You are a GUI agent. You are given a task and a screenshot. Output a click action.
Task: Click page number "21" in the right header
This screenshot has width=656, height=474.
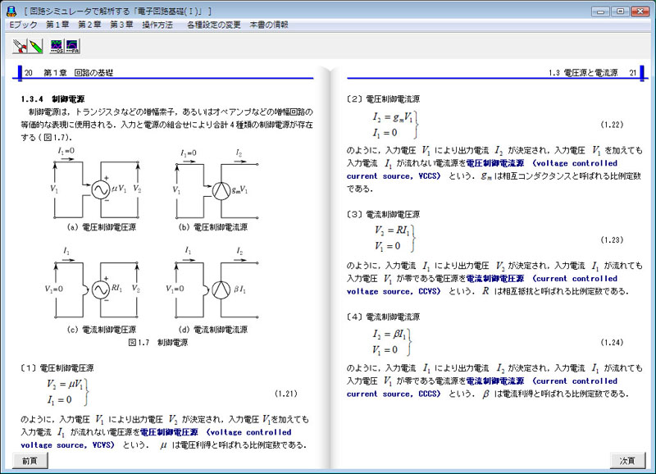coord(633,73)
